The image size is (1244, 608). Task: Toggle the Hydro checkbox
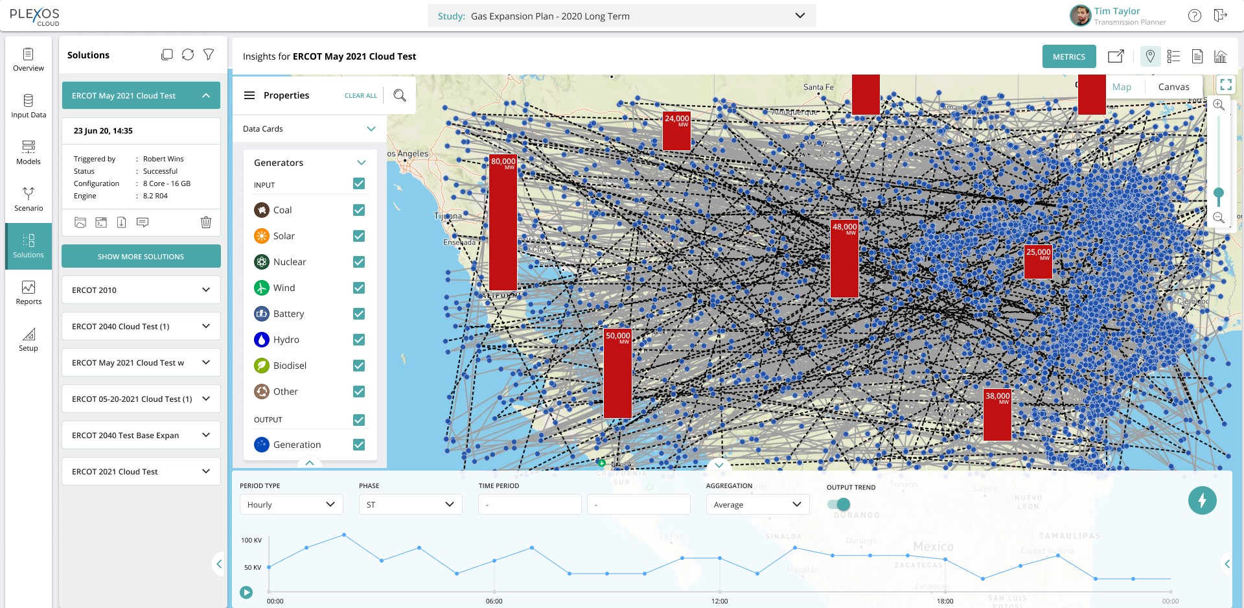[359, 340]
